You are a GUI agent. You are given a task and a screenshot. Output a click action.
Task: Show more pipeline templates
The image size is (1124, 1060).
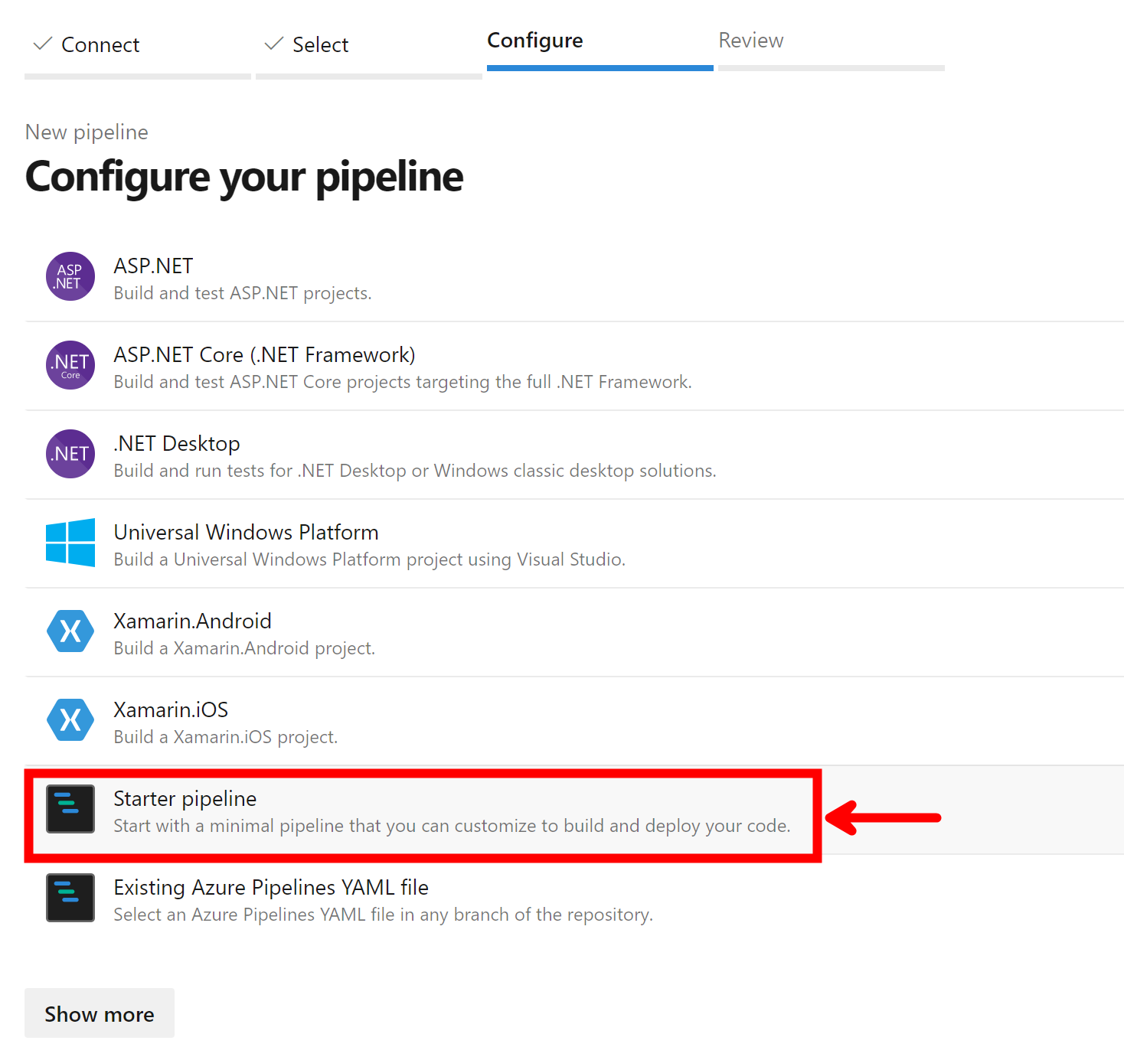[x=100, y=1013]
